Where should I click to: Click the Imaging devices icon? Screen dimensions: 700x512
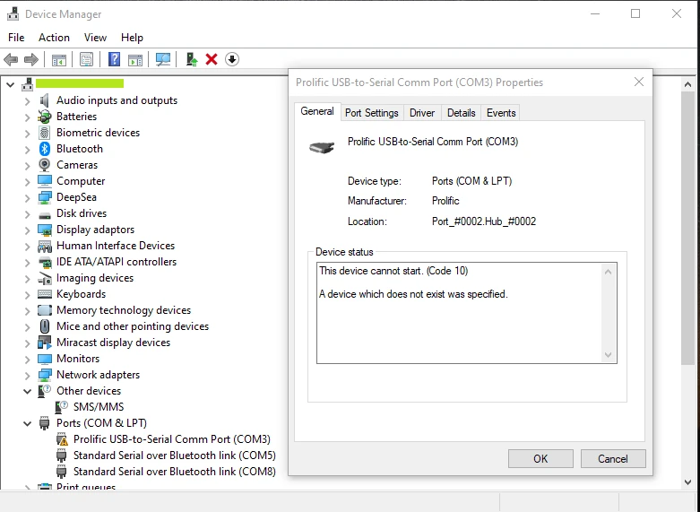45,278
